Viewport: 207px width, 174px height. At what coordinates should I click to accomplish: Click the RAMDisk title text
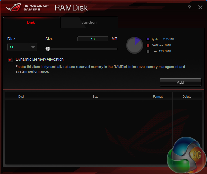pos(71,8)
